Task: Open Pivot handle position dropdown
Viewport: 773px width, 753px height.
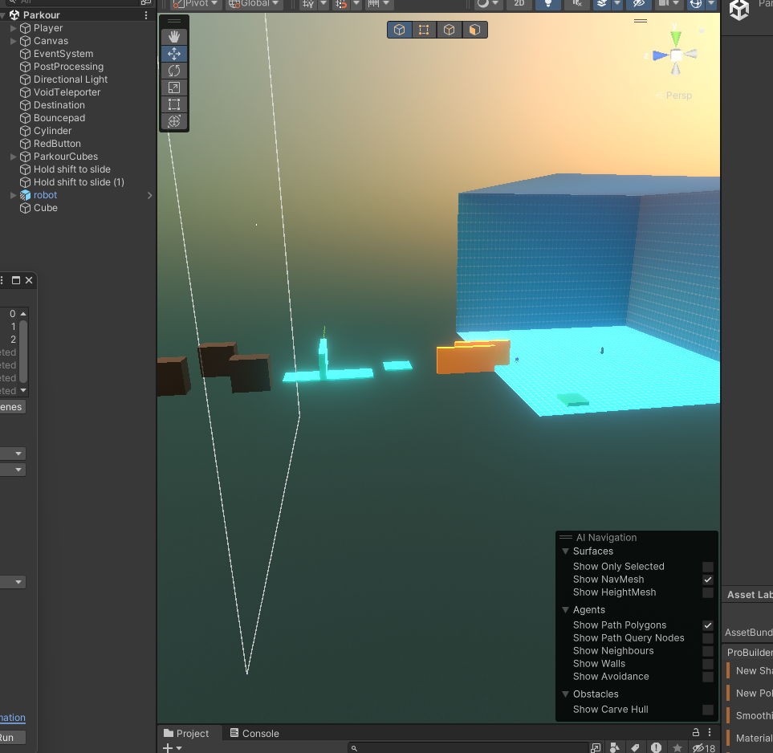Action: tap(195, 4)
